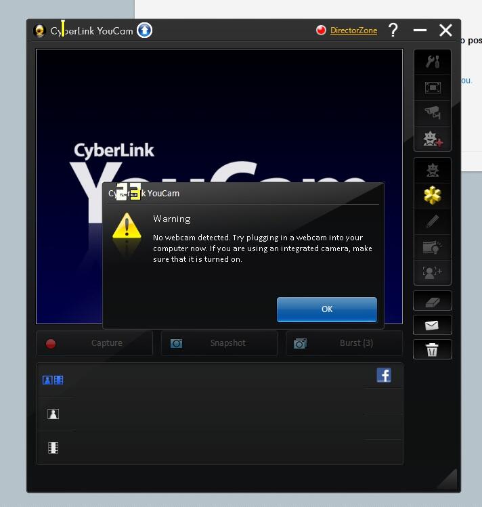
Task: Click the eraser clear effects button
Action: pos(433,301)
